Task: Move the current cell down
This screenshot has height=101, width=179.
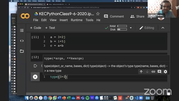Action: click(147, 72)
